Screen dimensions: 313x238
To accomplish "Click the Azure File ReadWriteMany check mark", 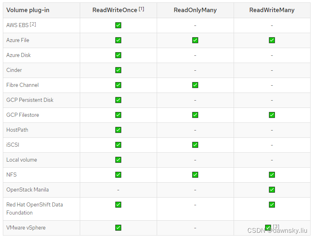I will click(x=272, y=40).
